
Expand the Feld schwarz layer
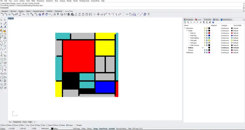189,45
